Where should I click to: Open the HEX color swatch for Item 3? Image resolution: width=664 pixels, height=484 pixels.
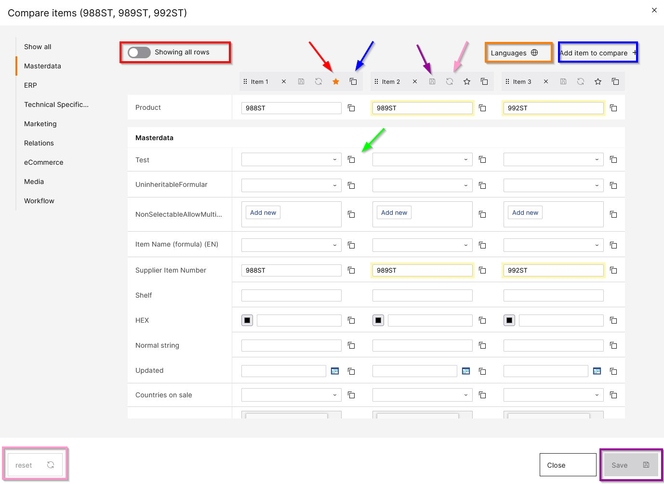click(509, 320)
